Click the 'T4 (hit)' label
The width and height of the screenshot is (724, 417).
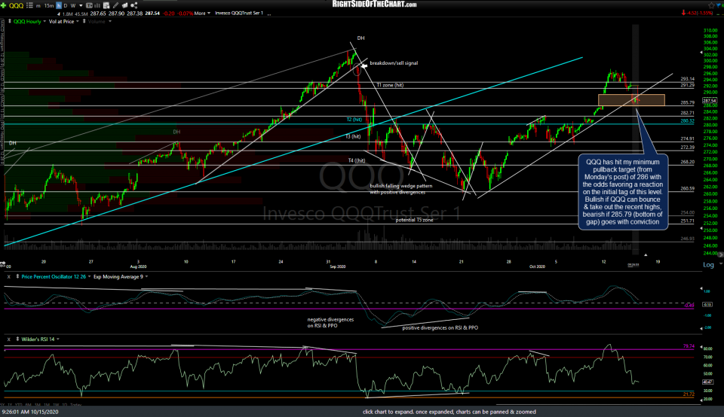pyautogui.click(x=357, y=161)
